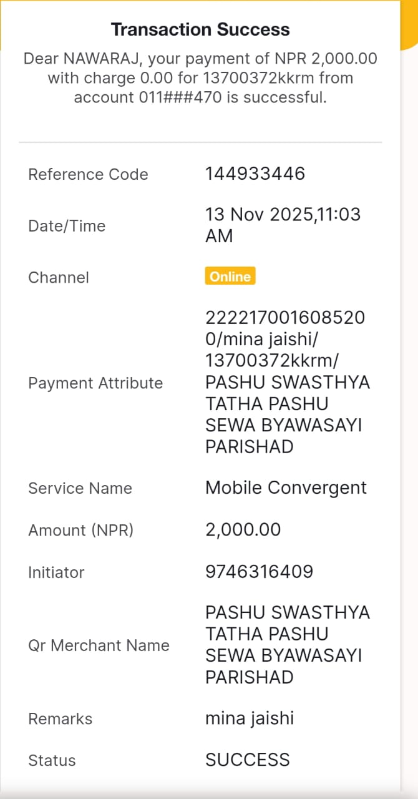This screenshot has width=418, height=799.
Task: Click the Payment Attribute label
Action: [95, 383]
